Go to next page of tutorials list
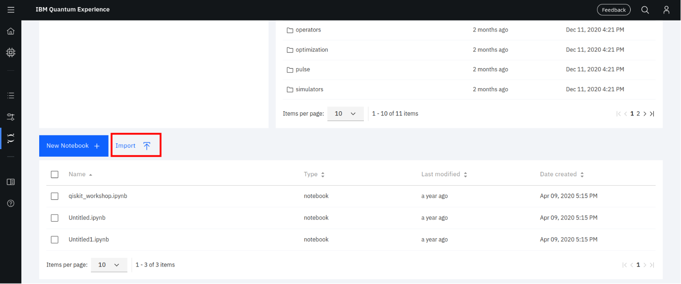Screen dimensions: 681x284 coord(645,114)
